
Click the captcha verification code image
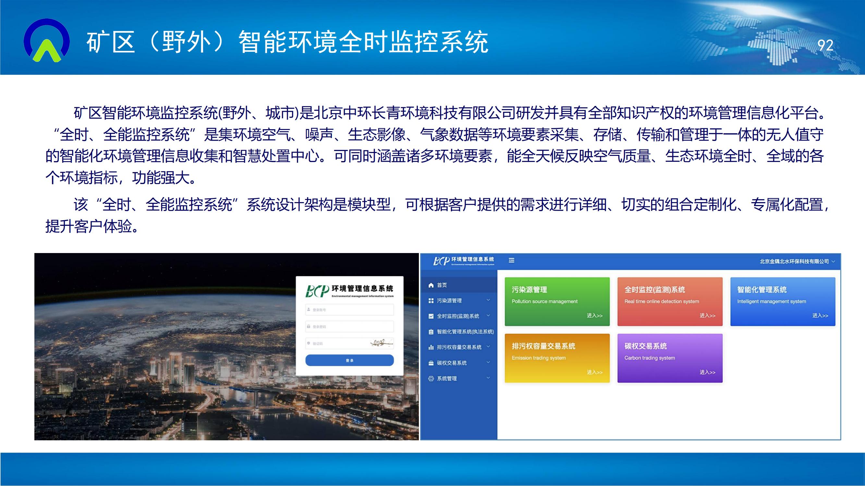[381, 343]
